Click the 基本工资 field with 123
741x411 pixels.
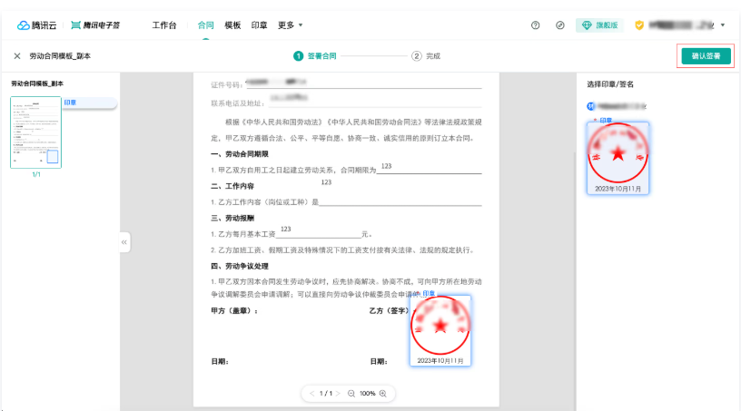pyautogui.click(x=318, y=233)
